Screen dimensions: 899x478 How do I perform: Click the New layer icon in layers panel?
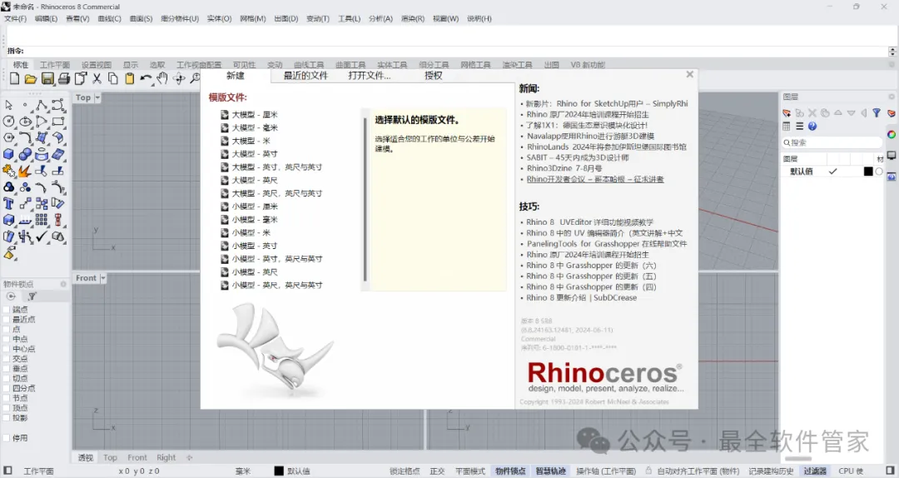(787, 113)
